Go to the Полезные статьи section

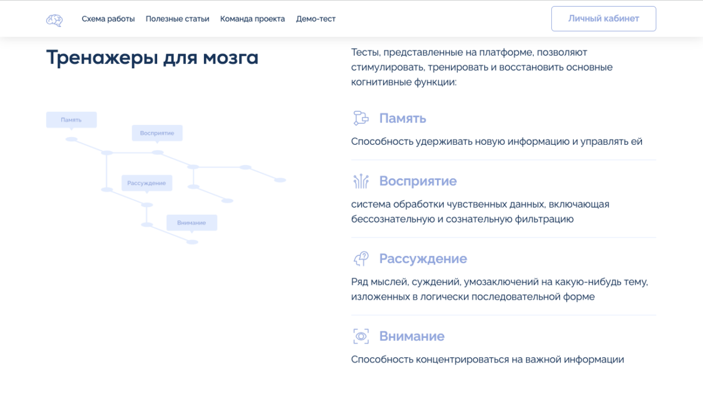coord(178,19)
